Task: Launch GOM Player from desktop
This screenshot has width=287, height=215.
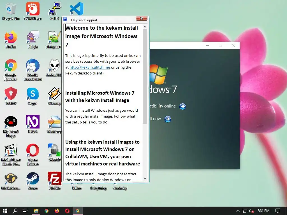Action: point(33,11)
